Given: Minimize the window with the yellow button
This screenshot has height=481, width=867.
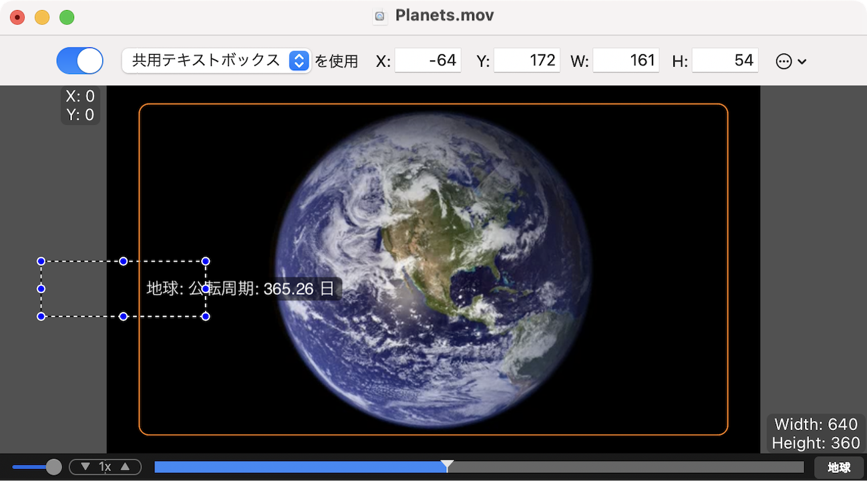Looking at the screenshot, I should 42,17.
